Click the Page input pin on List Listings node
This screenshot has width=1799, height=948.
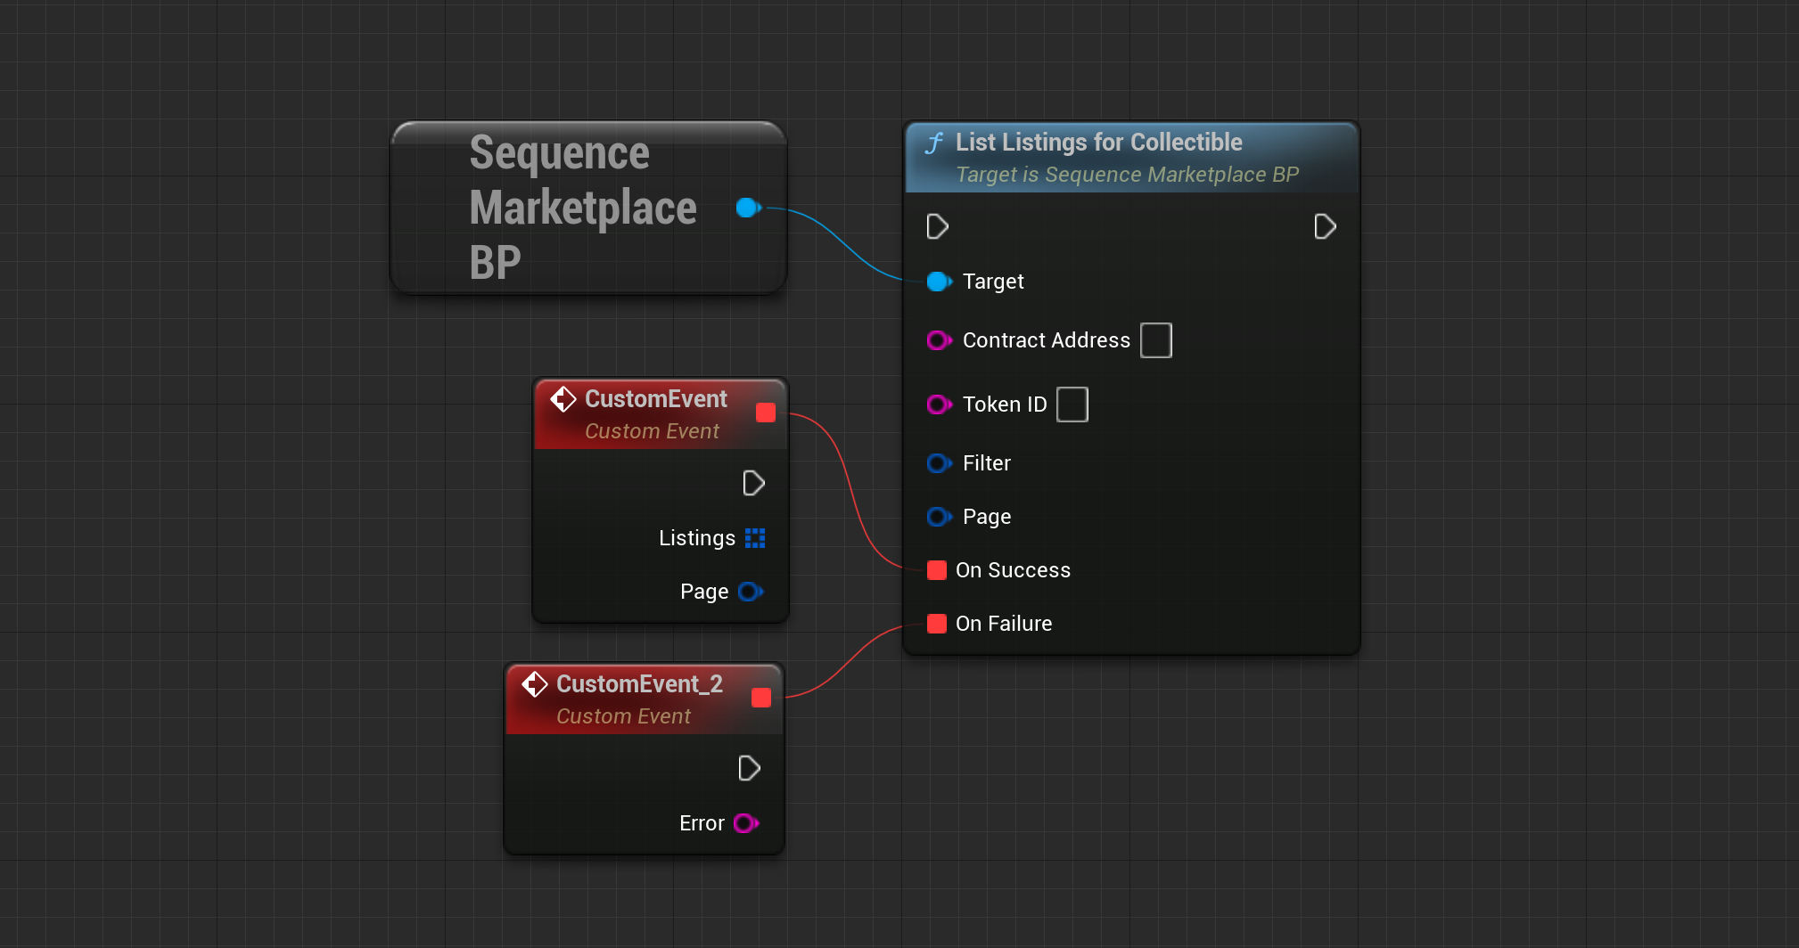pos(939,517)
